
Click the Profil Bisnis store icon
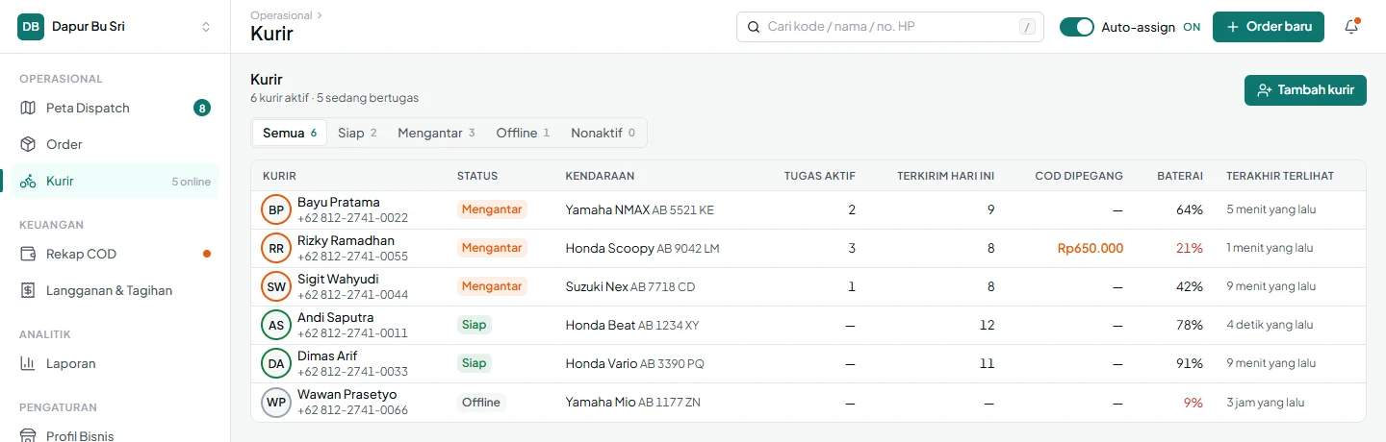(28, 435)
